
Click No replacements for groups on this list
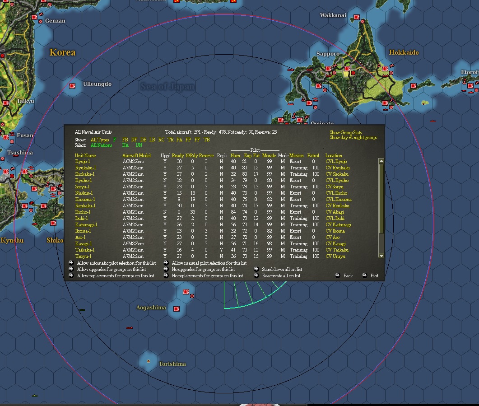click(207, 275)
